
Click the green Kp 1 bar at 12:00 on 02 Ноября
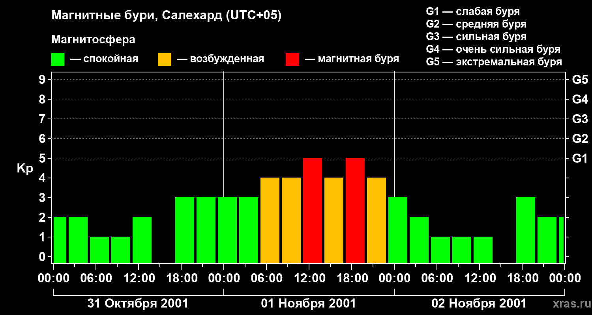point(483,250)
